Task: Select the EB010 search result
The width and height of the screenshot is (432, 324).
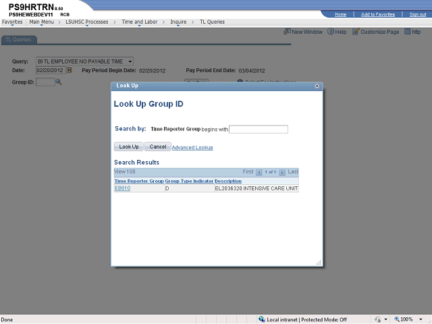Action: (122, 188)
